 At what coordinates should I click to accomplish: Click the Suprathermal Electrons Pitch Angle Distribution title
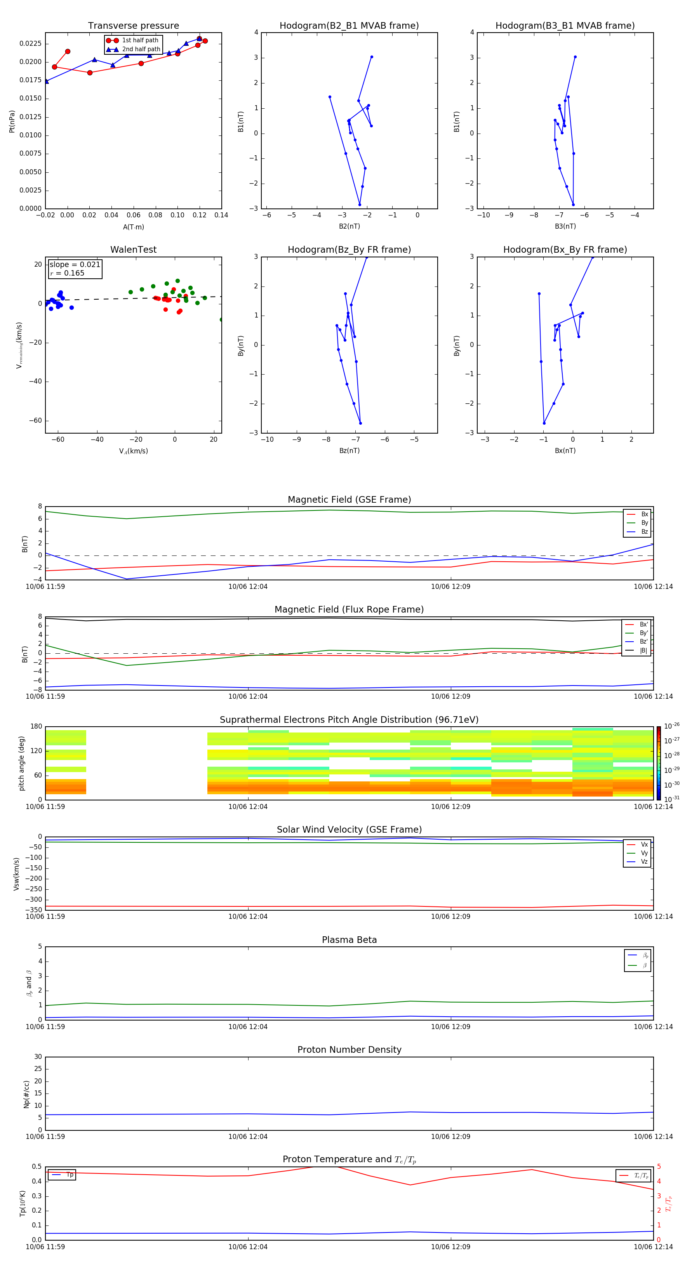tap(349, 720)
